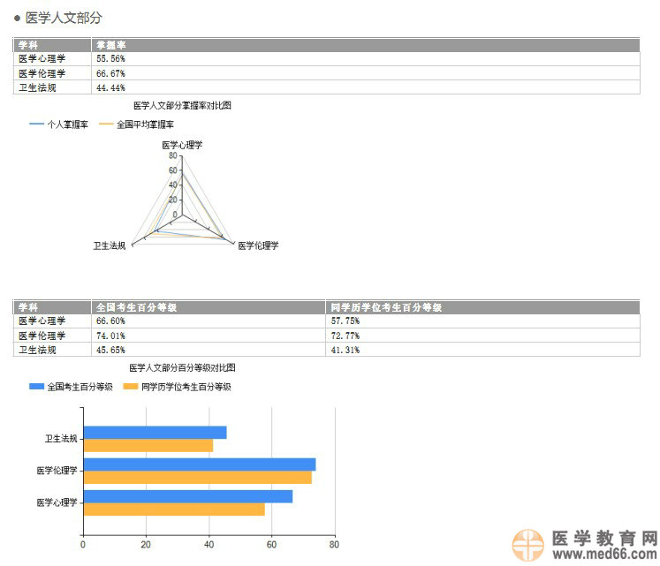Click the blue line marker for 个人掌握率
Screen dimensions: 660x566
[36, 125]
